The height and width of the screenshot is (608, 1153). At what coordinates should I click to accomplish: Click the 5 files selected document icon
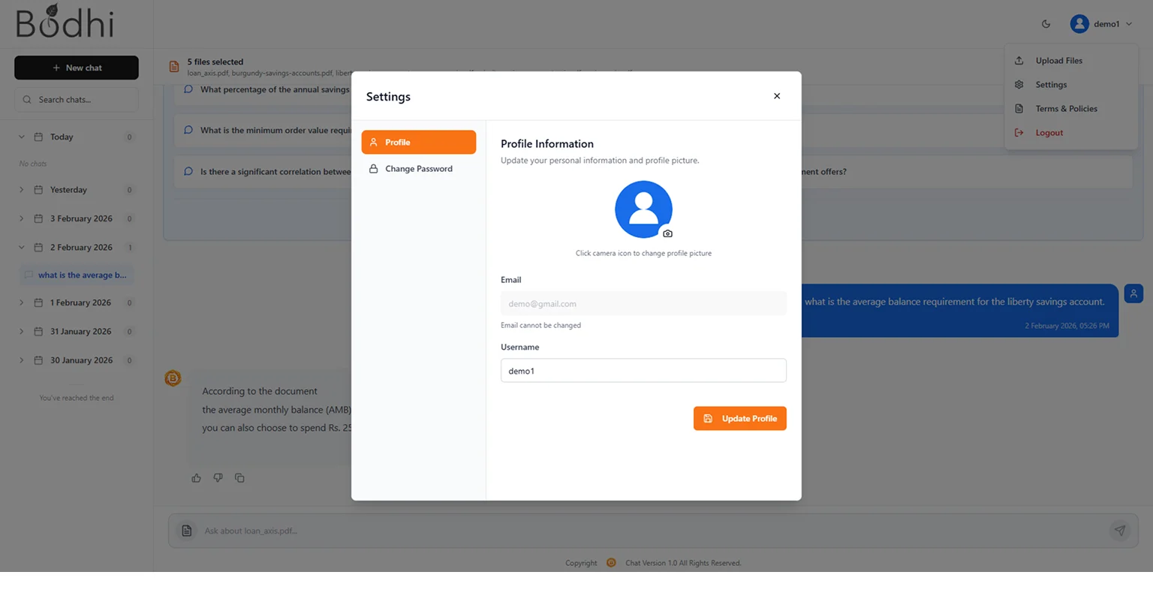tap(174, 67)
